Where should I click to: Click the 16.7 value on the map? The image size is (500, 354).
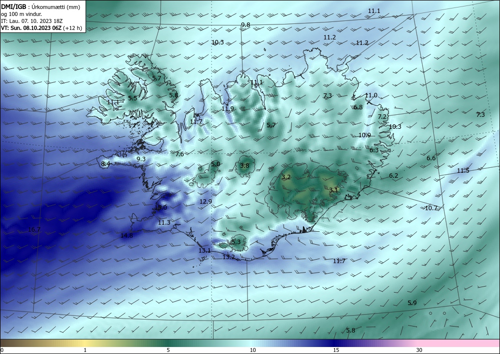pyautogui.click(x=34, y=230)
